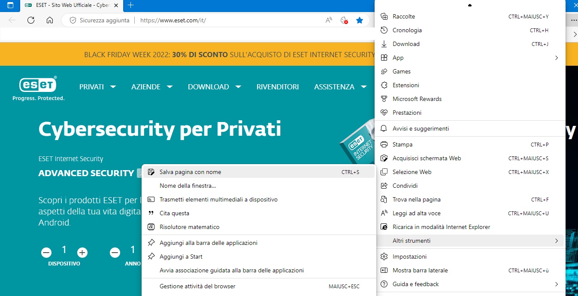
Task: Click the Black Friday Week promo banner
Action: [x=230, y=55]
